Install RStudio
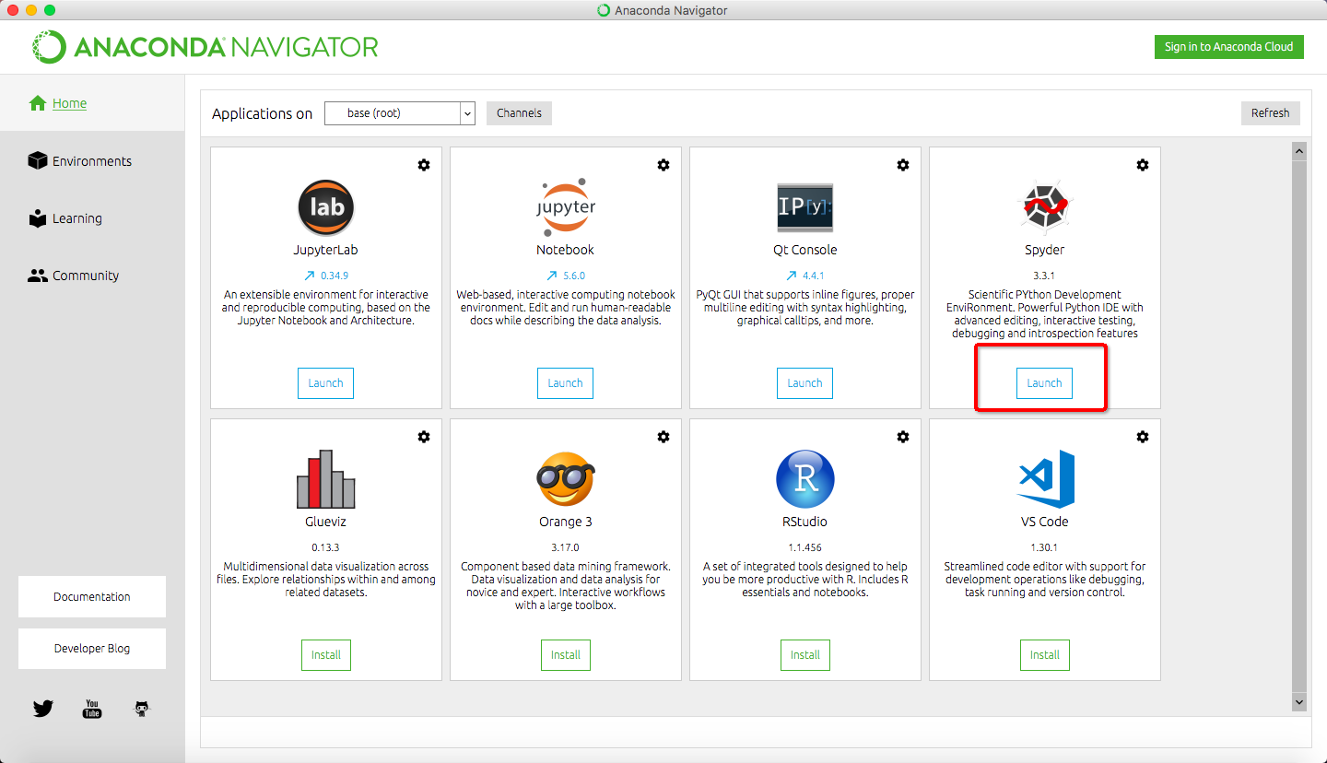 (805, 655)
